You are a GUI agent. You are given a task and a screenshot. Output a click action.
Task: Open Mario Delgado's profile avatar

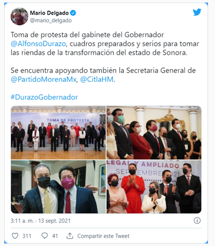tap(19, 16)
